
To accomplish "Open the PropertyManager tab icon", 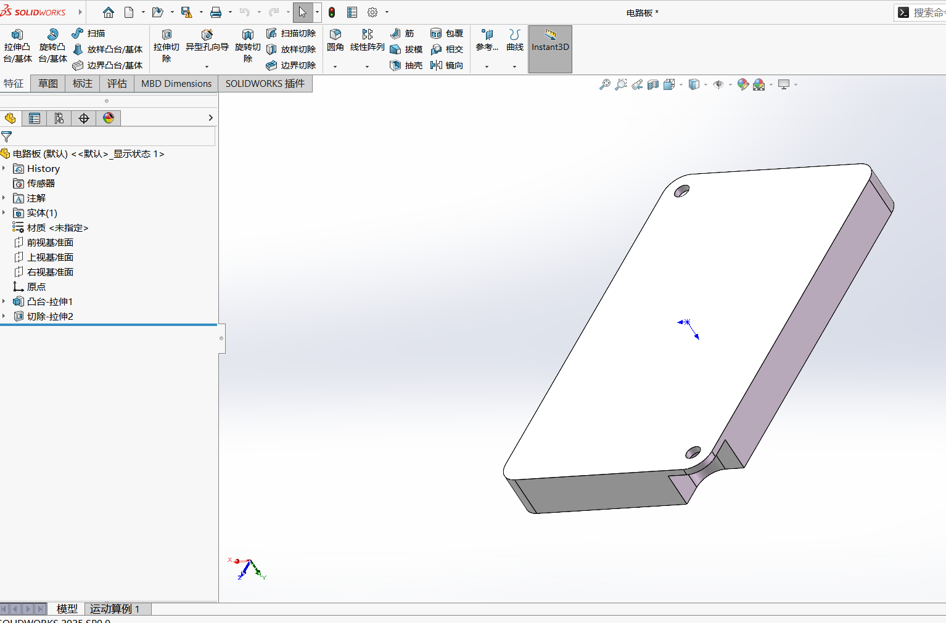I will coord(35,118).
